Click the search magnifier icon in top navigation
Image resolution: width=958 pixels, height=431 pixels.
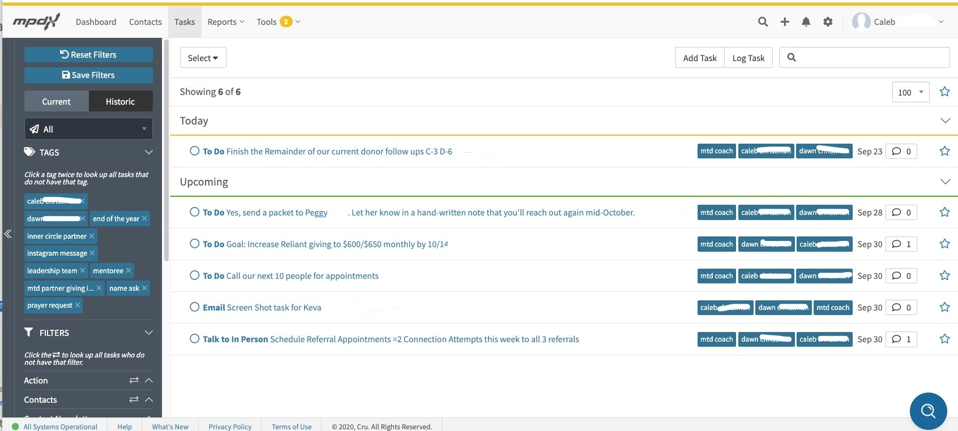[763, 22]
